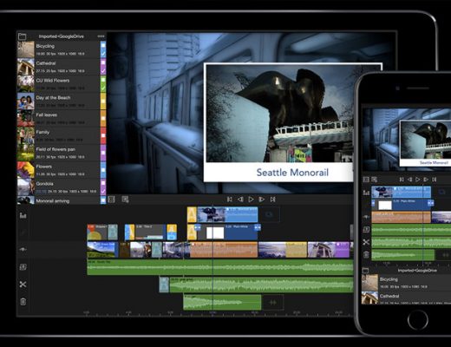The image size is (451, 347).
Task: Select the dimmed pencil edit tool on iPad
Action: (x=23, y=232)
